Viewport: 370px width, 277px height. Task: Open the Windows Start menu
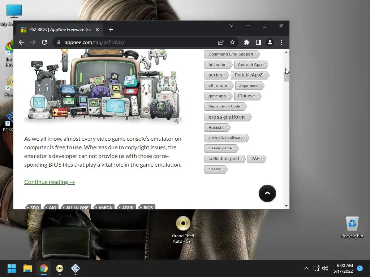[12, 268]
